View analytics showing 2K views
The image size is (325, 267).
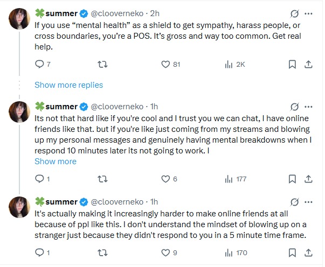229,65
